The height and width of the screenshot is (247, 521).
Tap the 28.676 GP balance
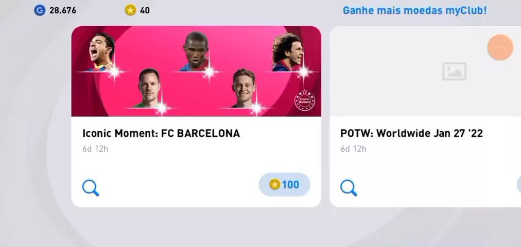click(63, 11)
